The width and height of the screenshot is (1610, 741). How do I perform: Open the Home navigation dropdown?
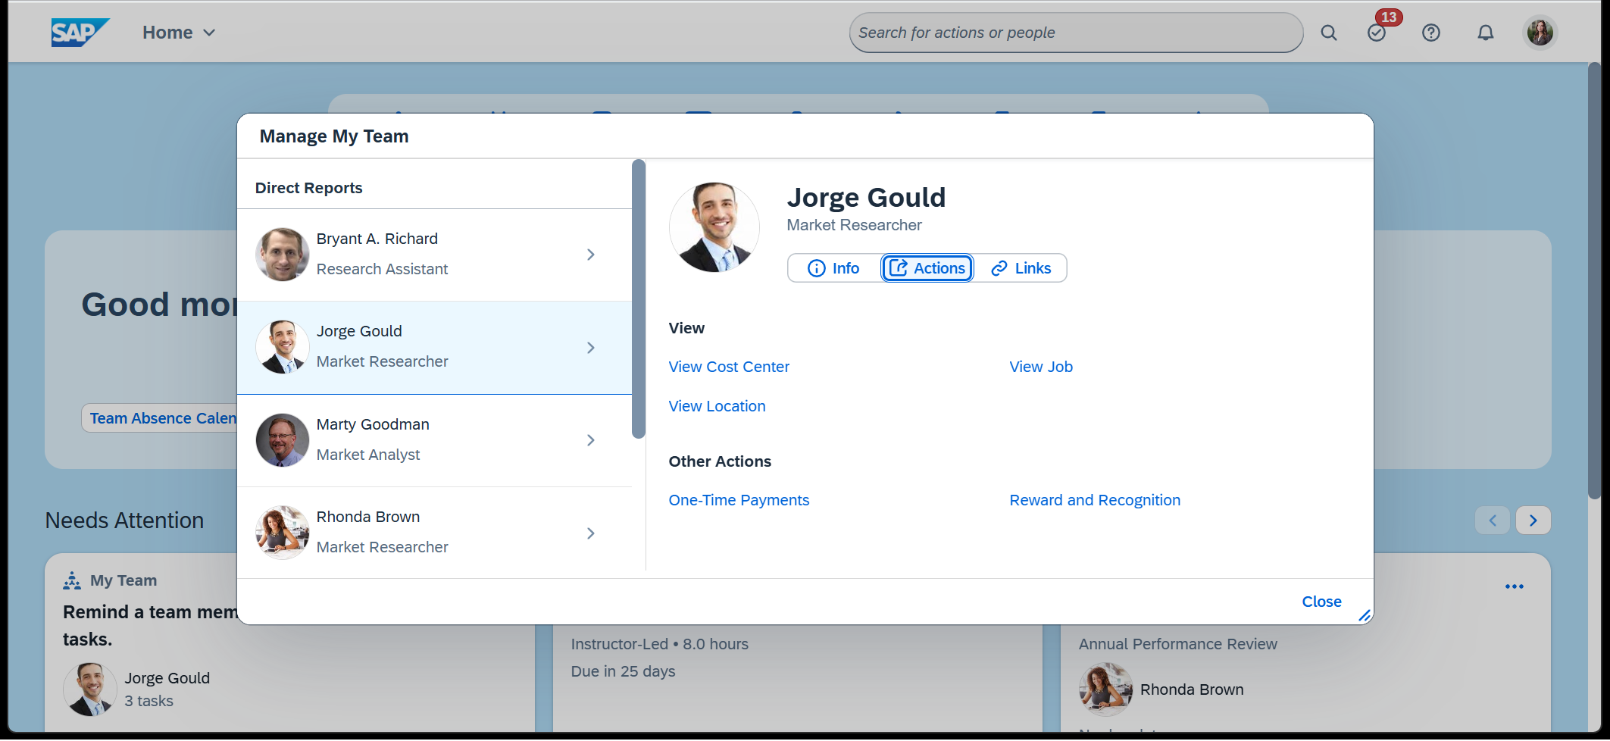click(x=178, y=32)
